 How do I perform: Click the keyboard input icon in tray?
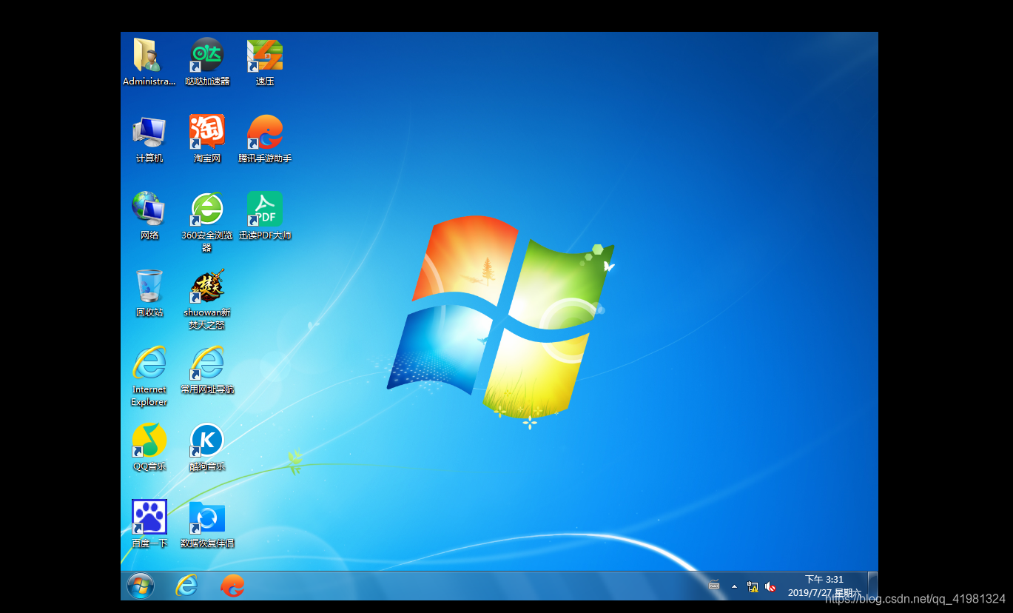pyautogui.click(x=714, y=586)
